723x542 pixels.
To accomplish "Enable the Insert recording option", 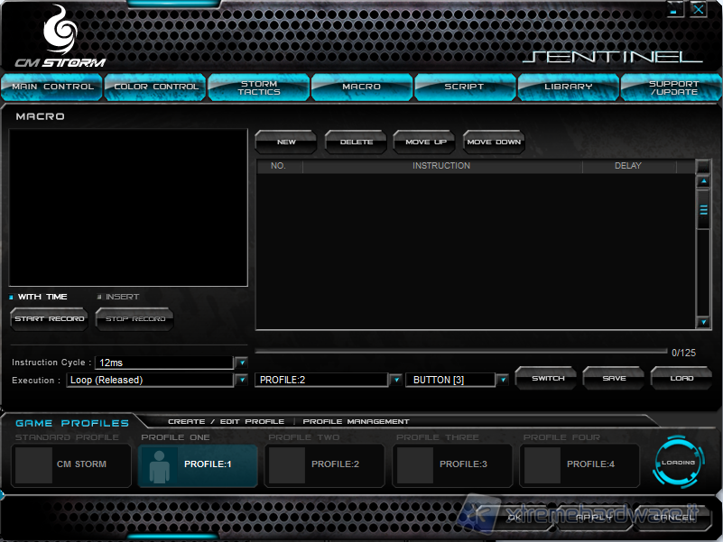I will (99, 297).
